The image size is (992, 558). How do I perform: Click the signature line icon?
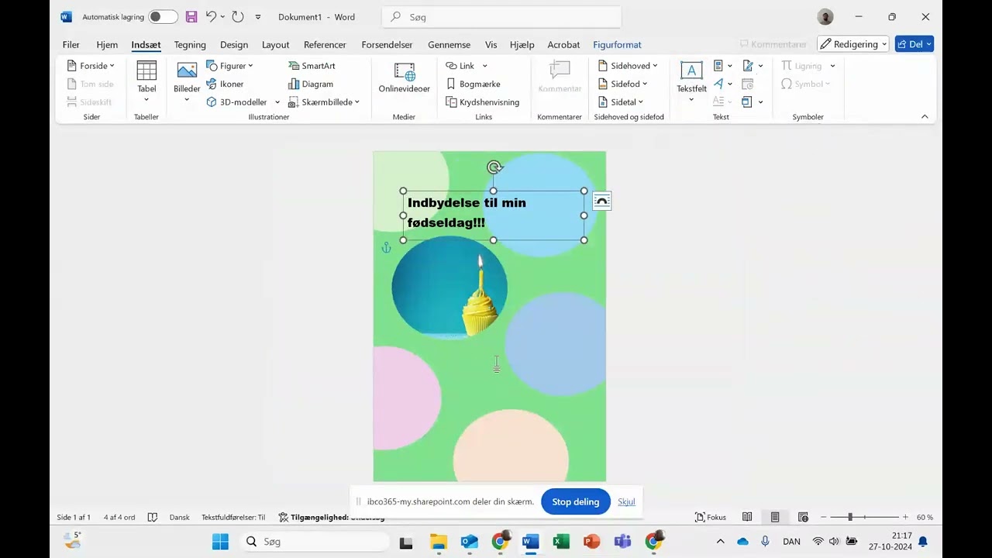tap(747, 66)
